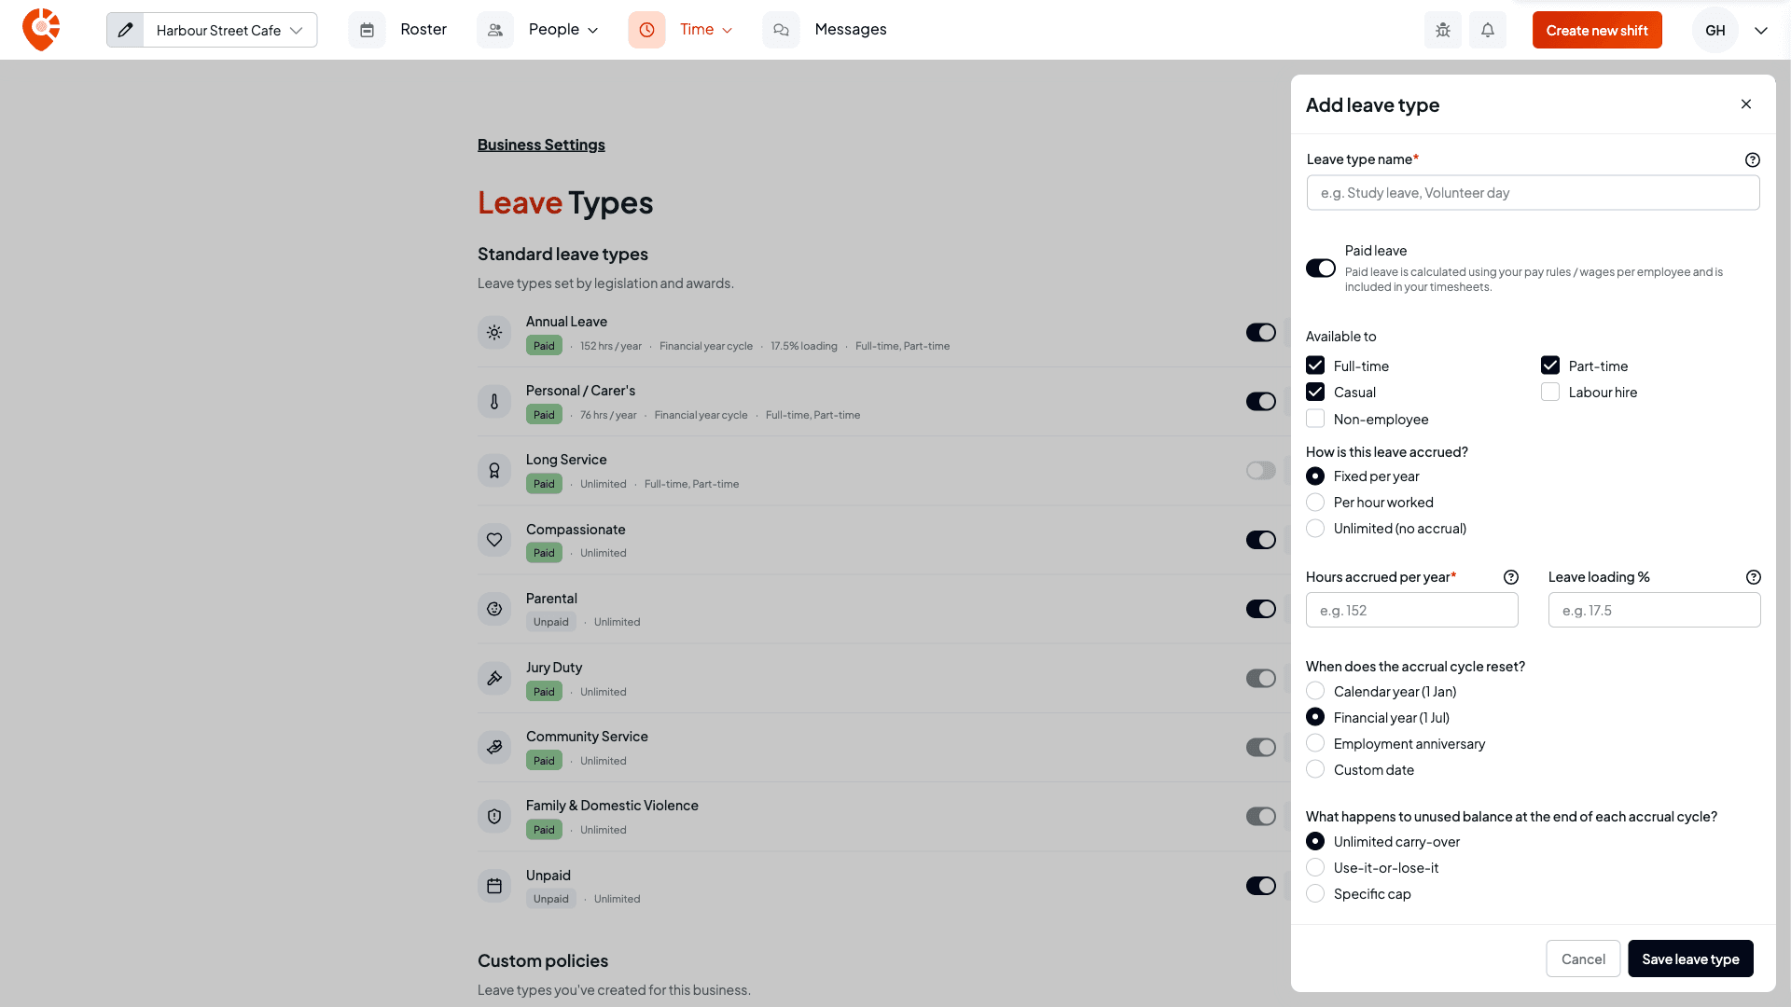Image resolution: width=1791 pixels, height=1007 pixels.
Task: Click the Messages chat icon
Action: (x=781, y=30)
